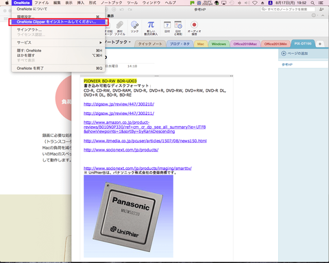Switch to the Office2013Win section tab
The width and height of the screenshot is (329, 263).
click(276, 44)
